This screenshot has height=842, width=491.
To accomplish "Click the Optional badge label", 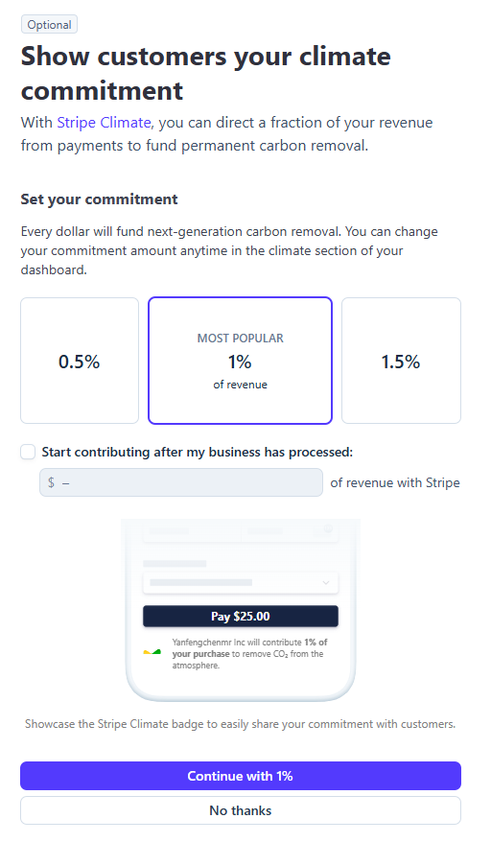I will [50, 25].
